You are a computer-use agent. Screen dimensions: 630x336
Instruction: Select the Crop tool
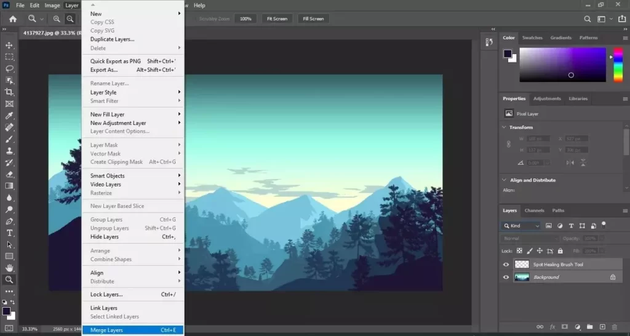(9, 92)
